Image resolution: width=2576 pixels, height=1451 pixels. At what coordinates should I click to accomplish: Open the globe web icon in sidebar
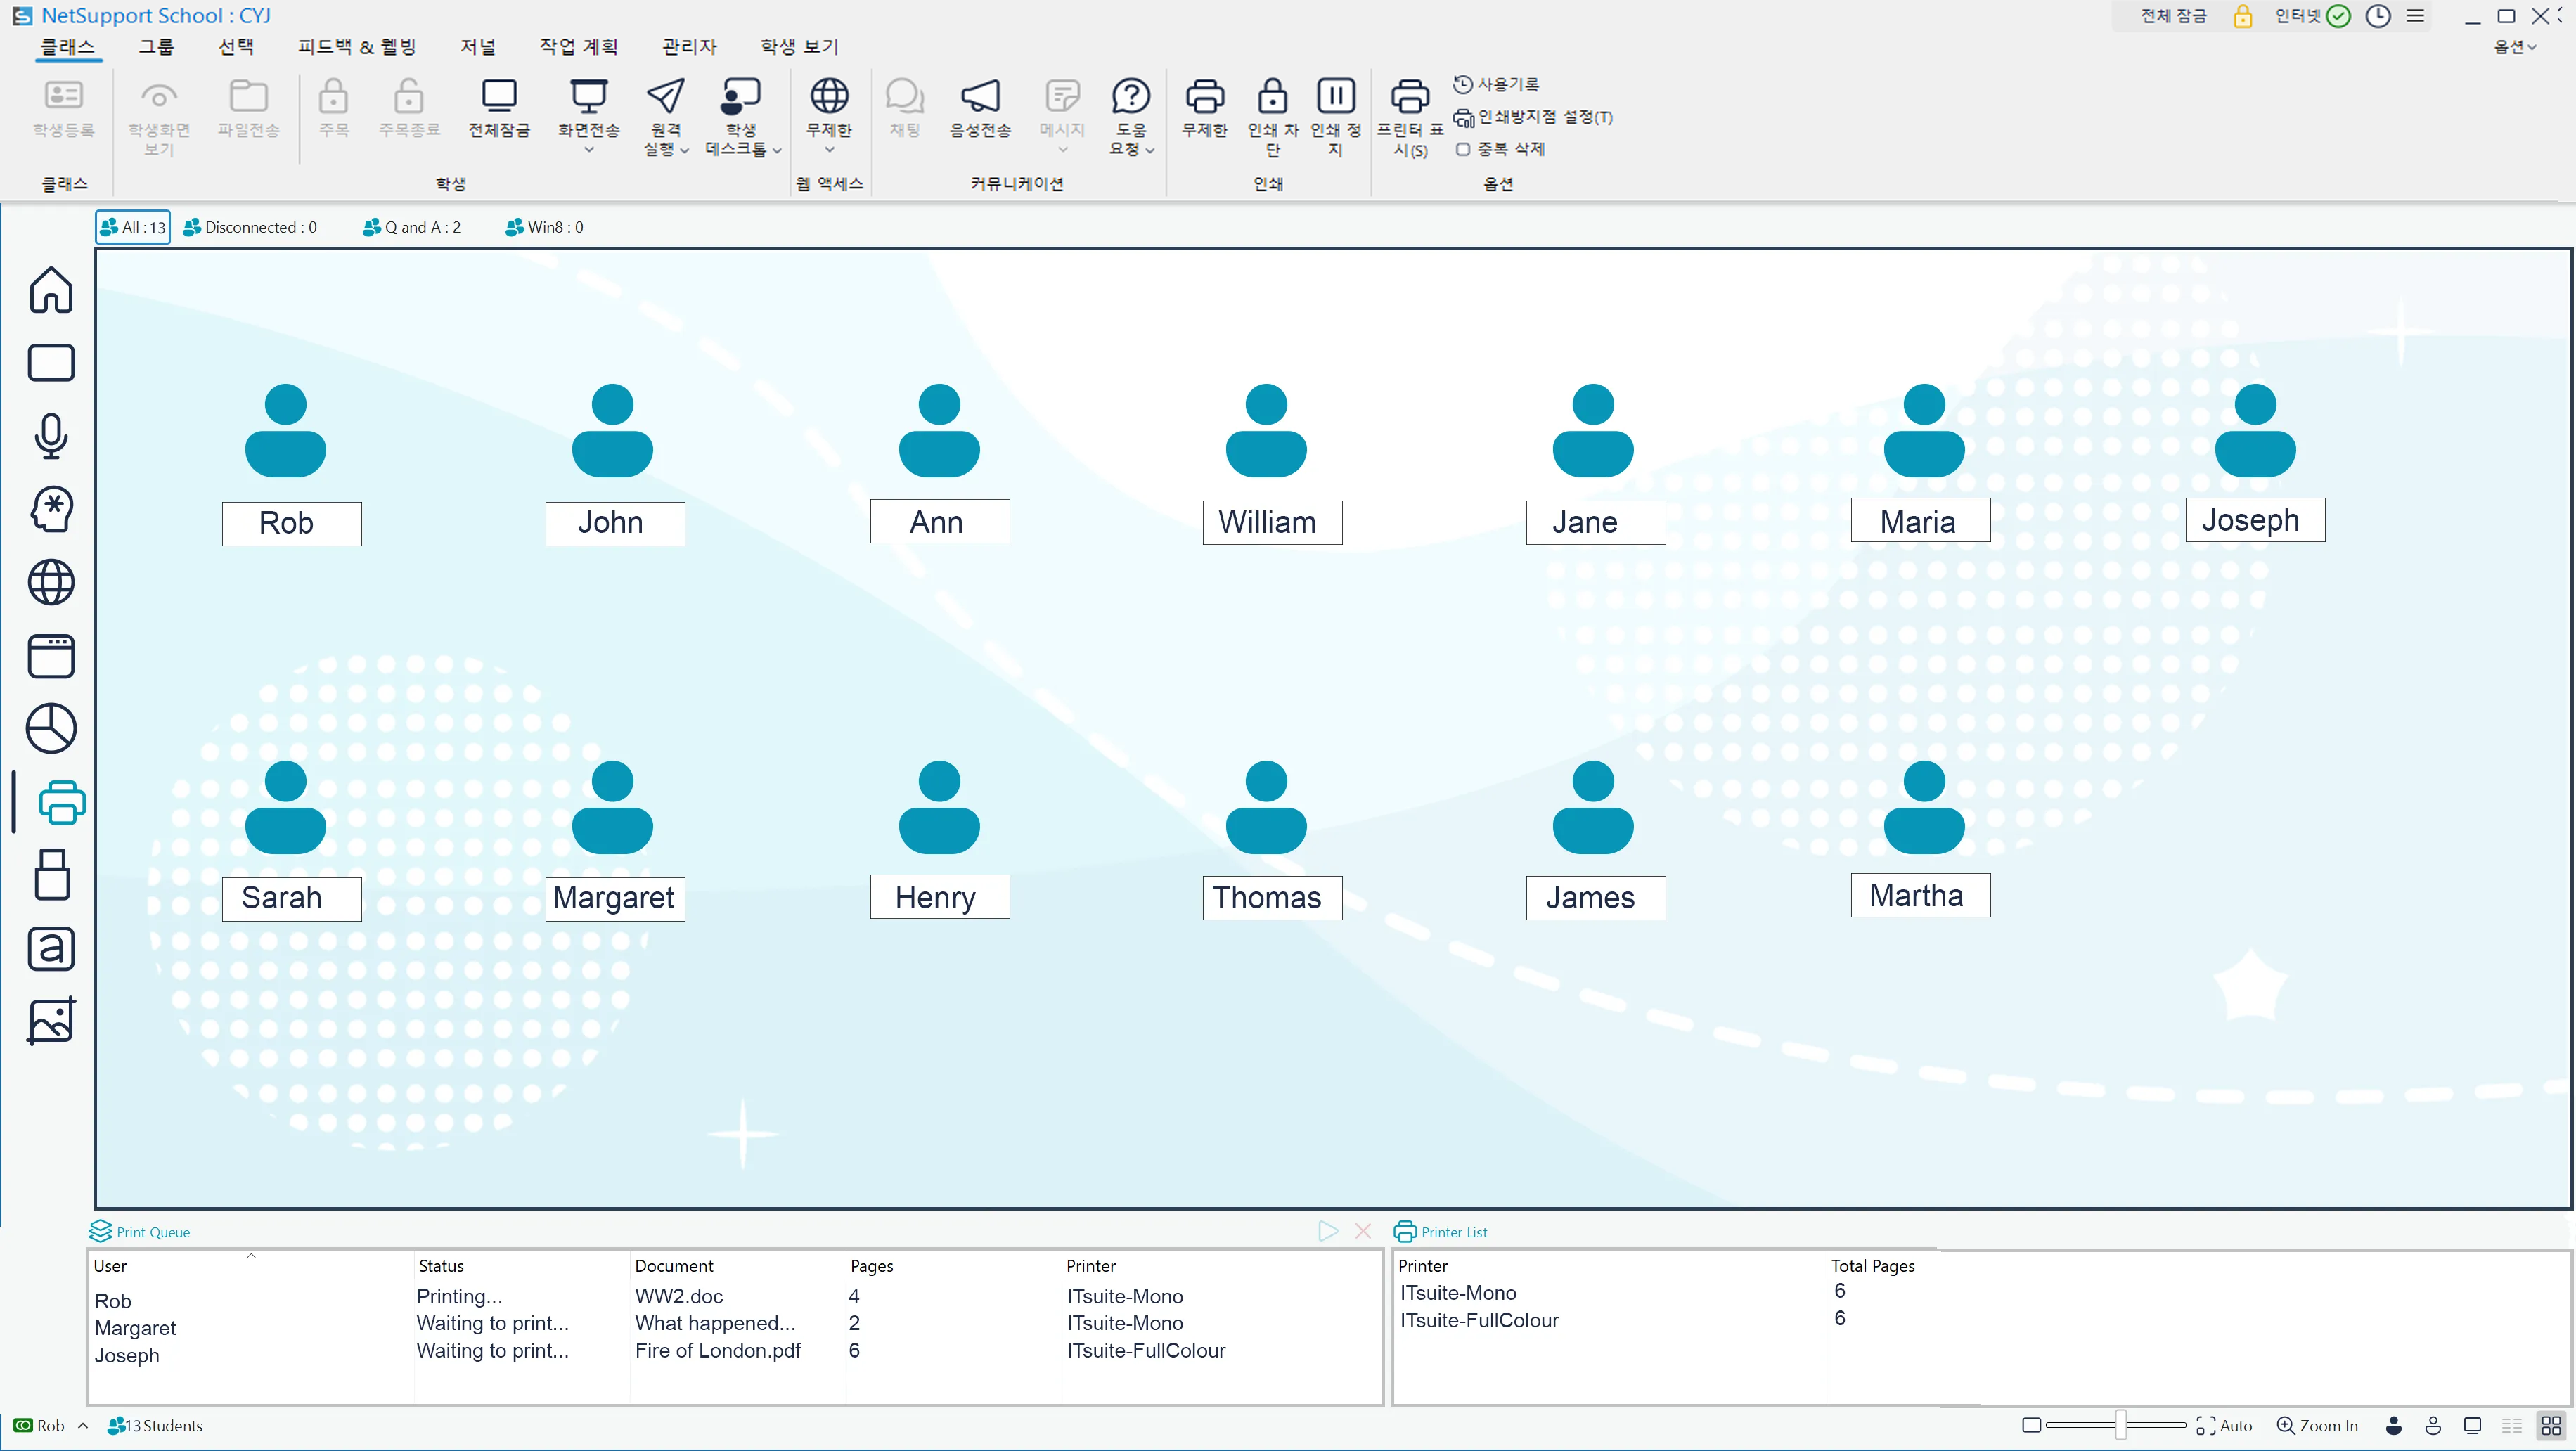[51, 582]
